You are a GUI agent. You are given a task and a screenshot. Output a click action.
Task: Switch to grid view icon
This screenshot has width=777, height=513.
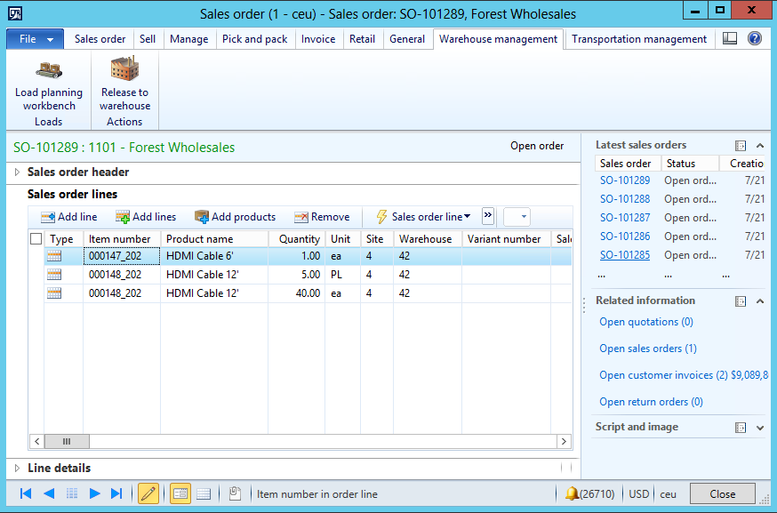[203, 493]
